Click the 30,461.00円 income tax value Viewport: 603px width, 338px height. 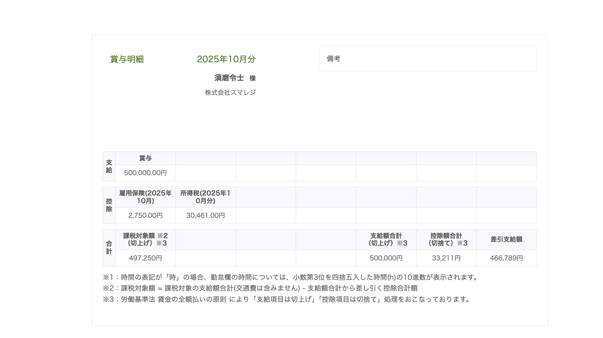205,215
